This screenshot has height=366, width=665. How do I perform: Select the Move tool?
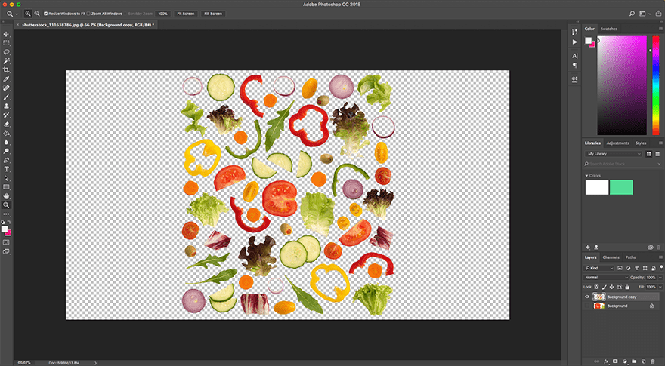tap(6, 34)
